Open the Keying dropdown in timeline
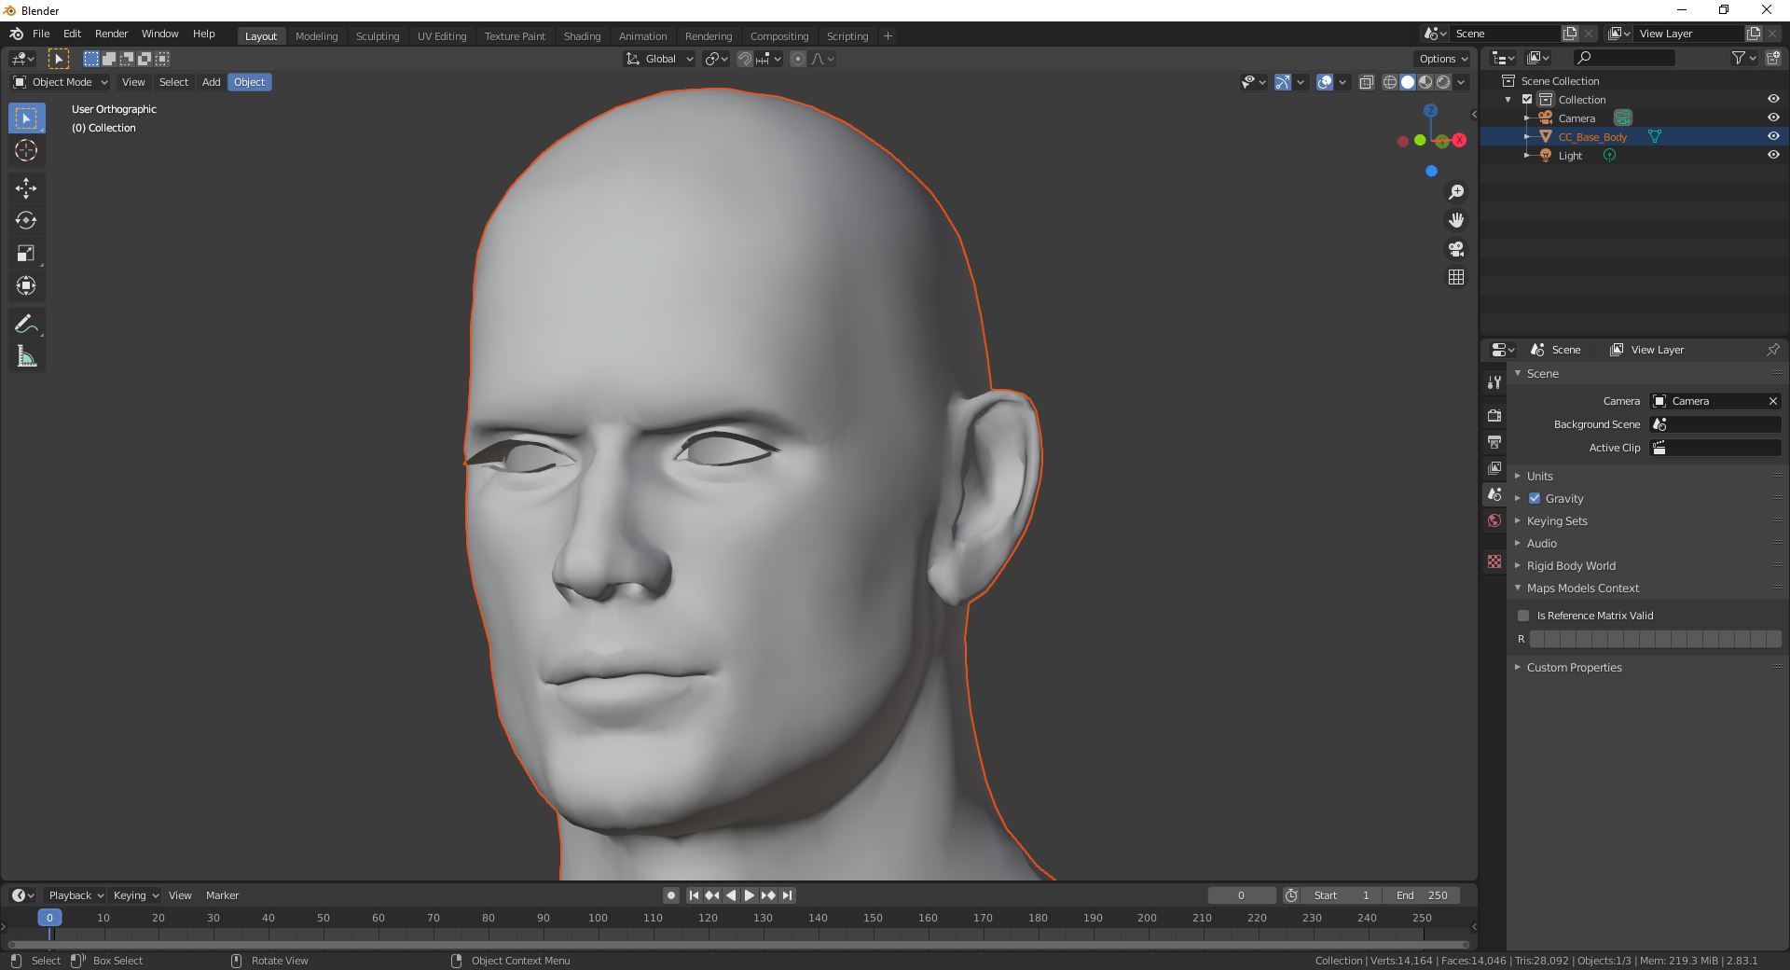The image size is (1790, 970). [x=135, y=895]
